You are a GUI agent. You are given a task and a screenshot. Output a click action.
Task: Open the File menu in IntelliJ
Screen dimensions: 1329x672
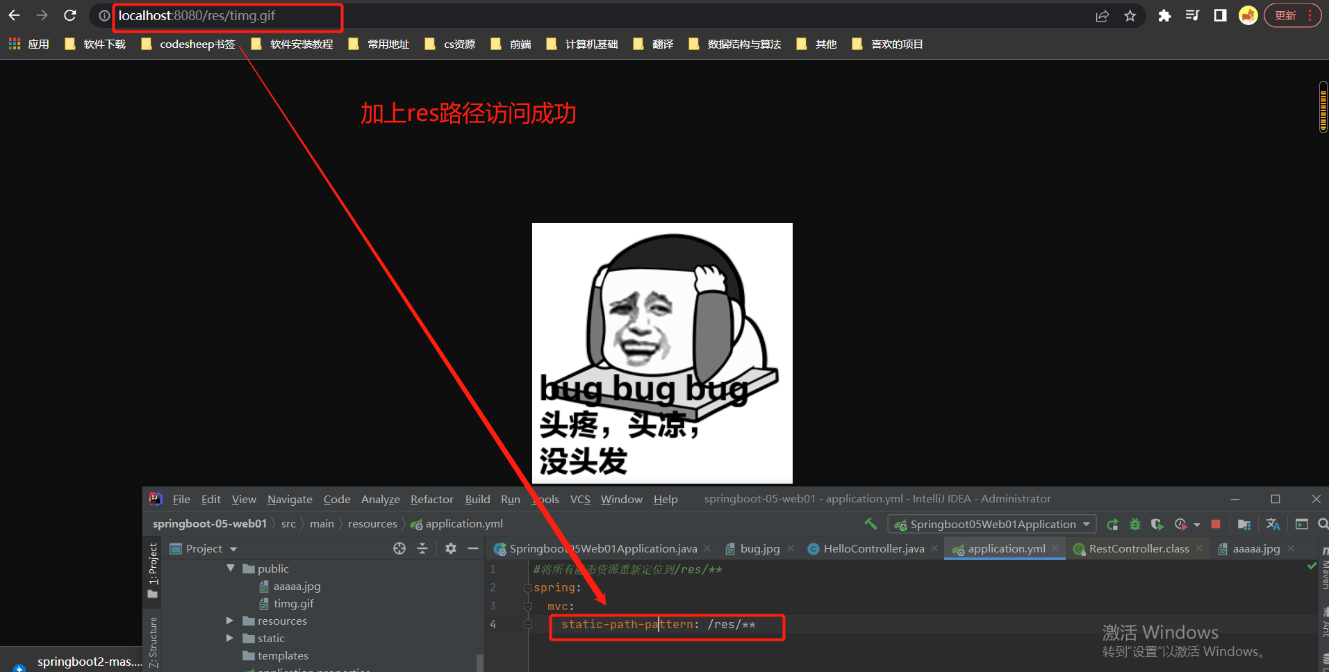click(181, 499)
